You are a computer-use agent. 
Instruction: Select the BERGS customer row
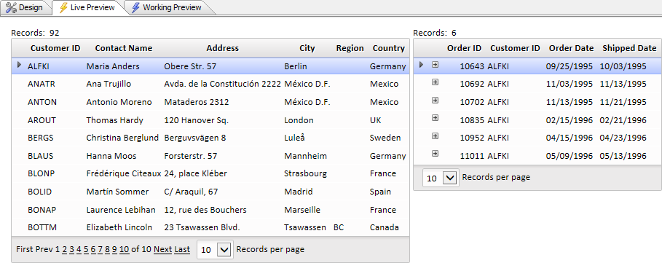[x=210, y=138]
